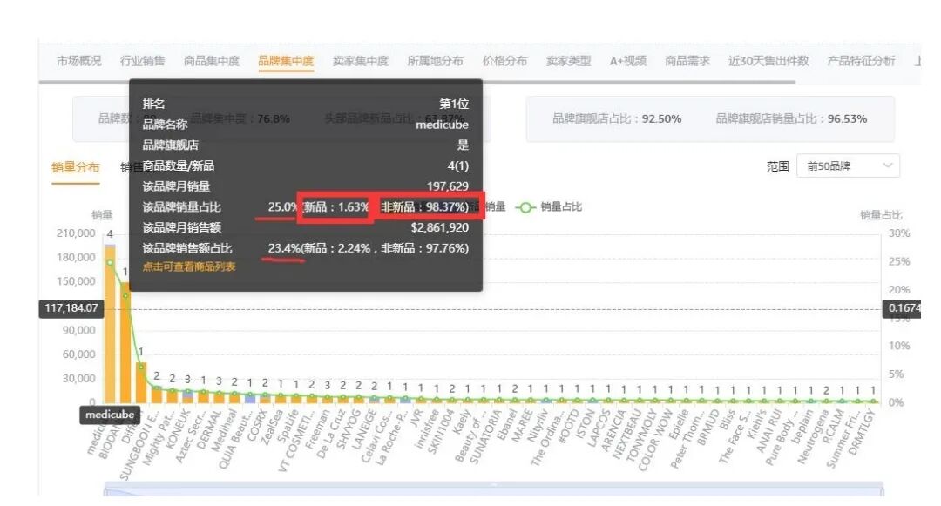Click the 品牌集中度：76.8% statistic
941x506 pixels.
[x=240, y=118]
